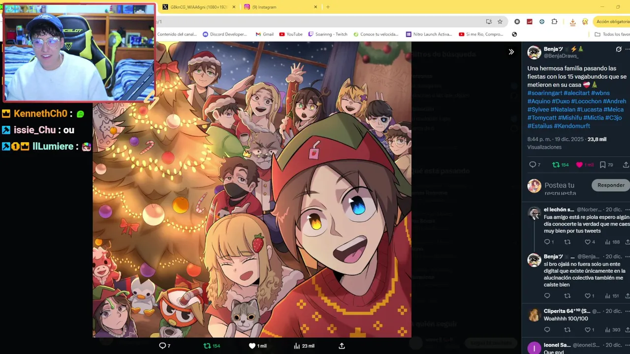The height and width of the screenshot is (354, 630).
Task: Click Acción obligatoria button
Action: [612, 22]
